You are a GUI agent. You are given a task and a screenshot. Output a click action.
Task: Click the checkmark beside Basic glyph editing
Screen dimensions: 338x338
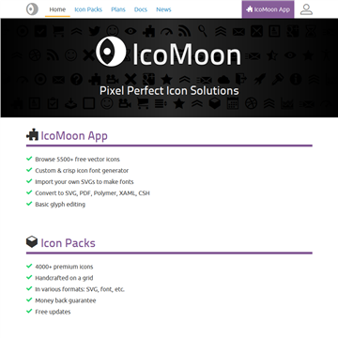[x=29, y=204]
